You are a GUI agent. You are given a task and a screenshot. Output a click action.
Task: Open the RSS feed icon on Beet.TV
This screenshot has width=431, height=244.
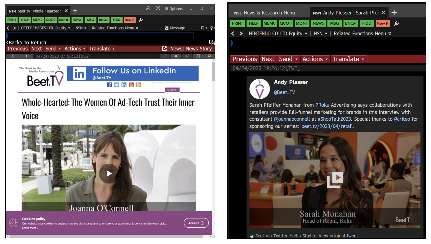pos(139,85)
